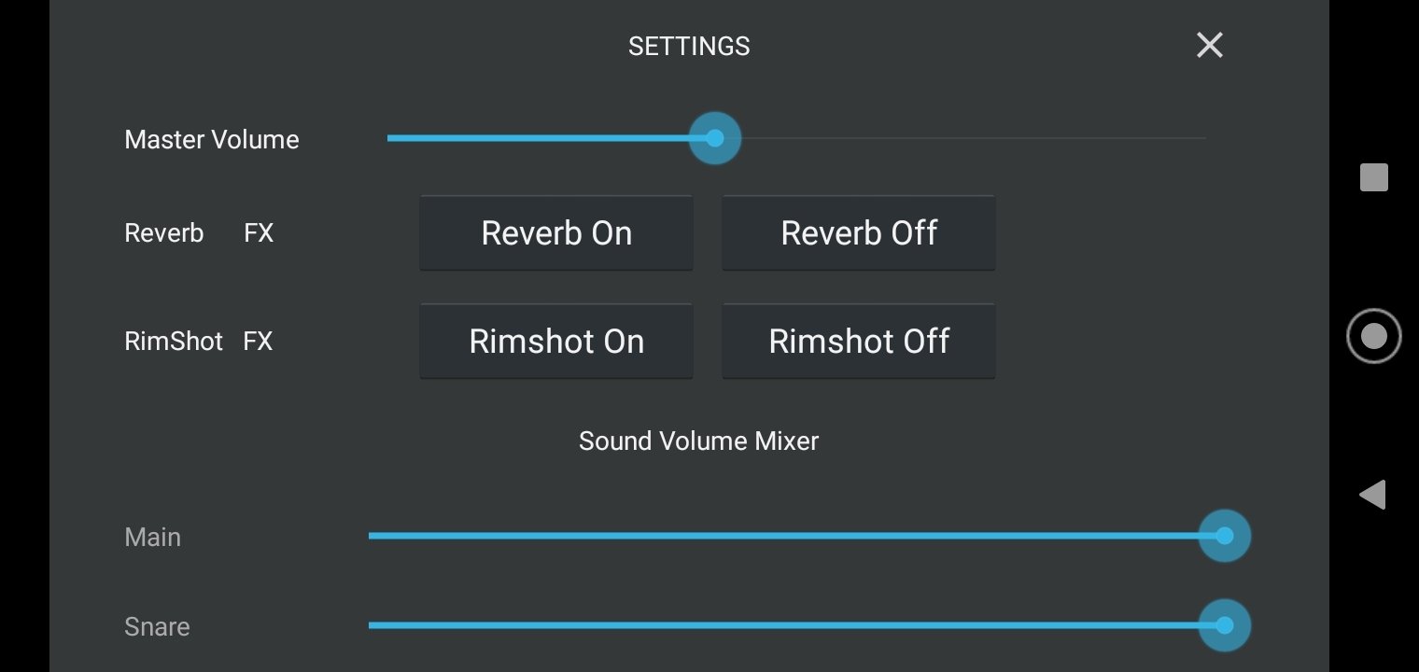Click the middle of Main slider track

(x=796, y=536)
